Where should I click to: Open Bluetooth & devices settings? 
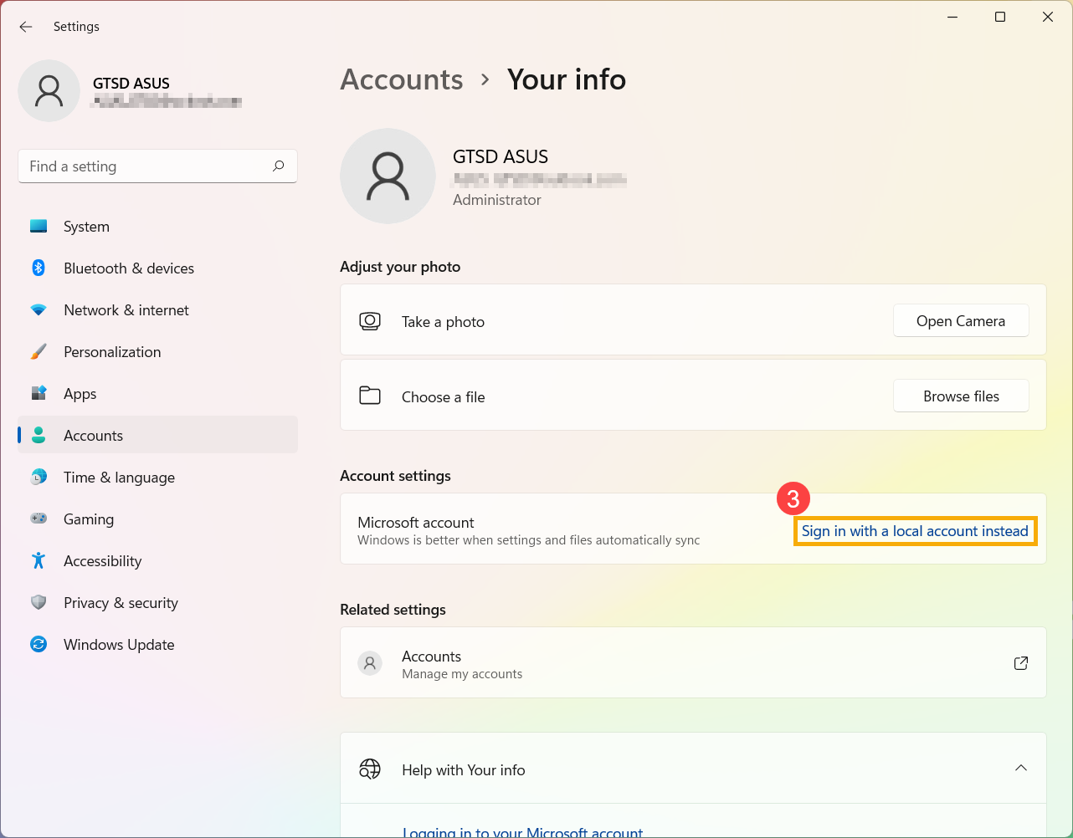coord(128,268)
